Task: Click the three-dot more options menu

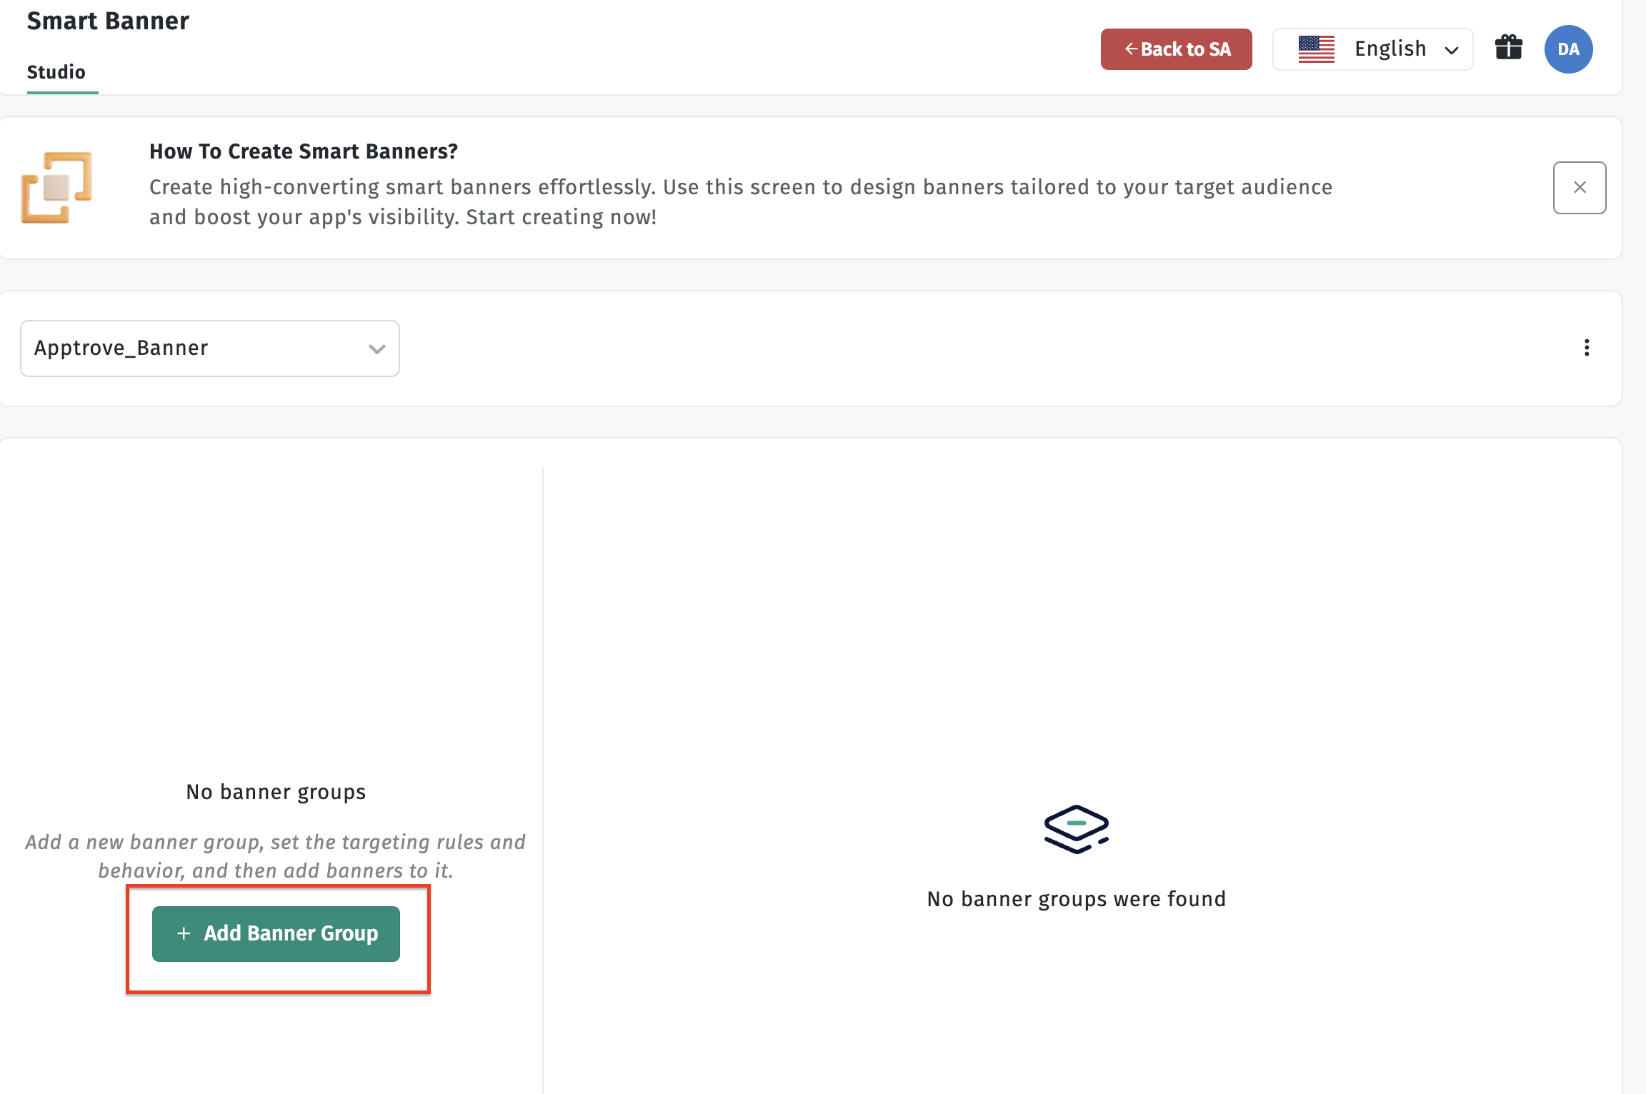Action: 1587,348
